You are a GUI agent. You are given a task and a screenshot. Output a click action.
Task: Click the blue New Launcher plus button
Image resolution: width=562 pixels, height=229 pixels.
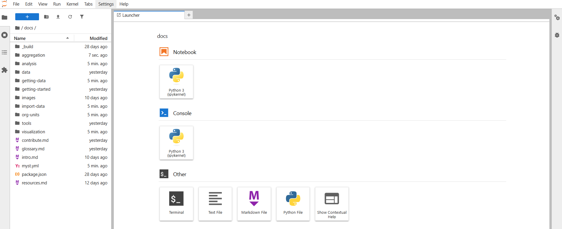27,17
